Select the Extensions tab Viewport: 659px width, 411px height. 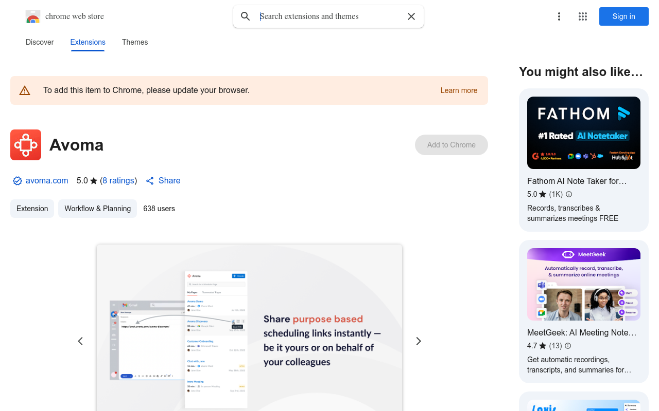coord(88,42)
